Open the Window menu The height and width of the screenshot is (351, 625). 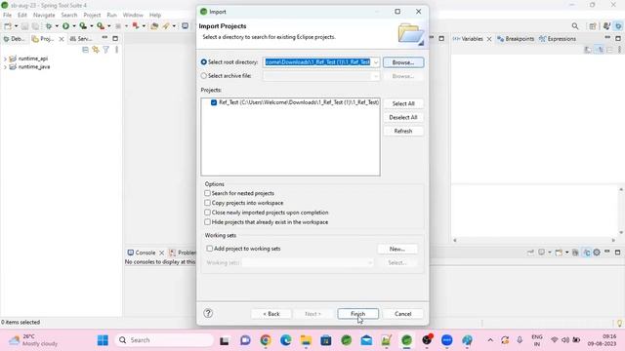[133, 15]
